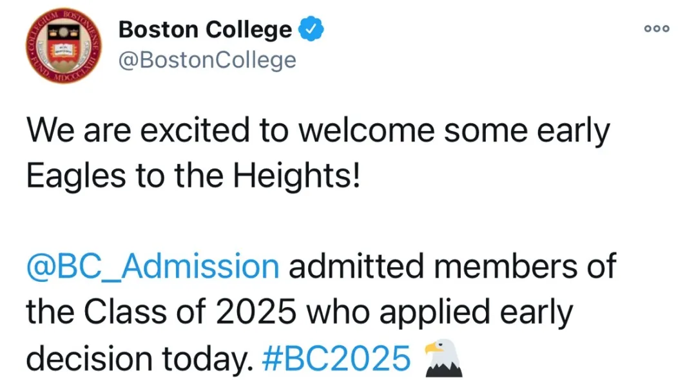Click the blue verified checkmark badge
The width and height of the screenshot is (696, 380).
(x=311, y=29)
